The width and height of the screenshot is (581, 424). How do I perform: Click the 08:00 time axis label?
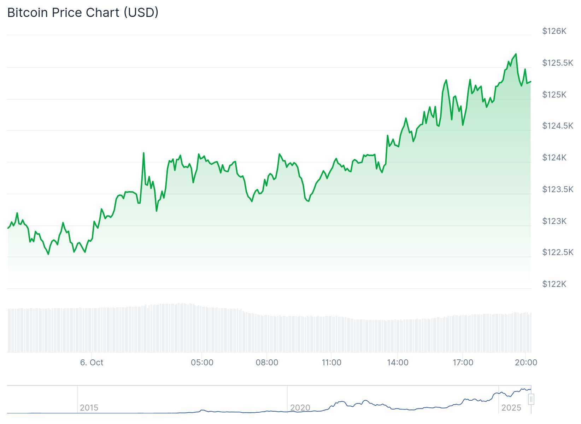[x=267, y=363]
